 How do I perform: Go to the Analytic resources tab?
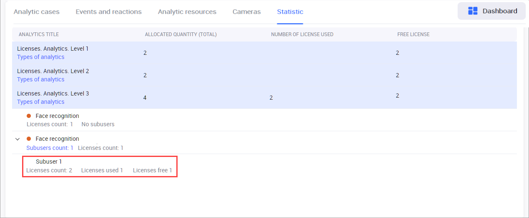[x=187, y=12]
